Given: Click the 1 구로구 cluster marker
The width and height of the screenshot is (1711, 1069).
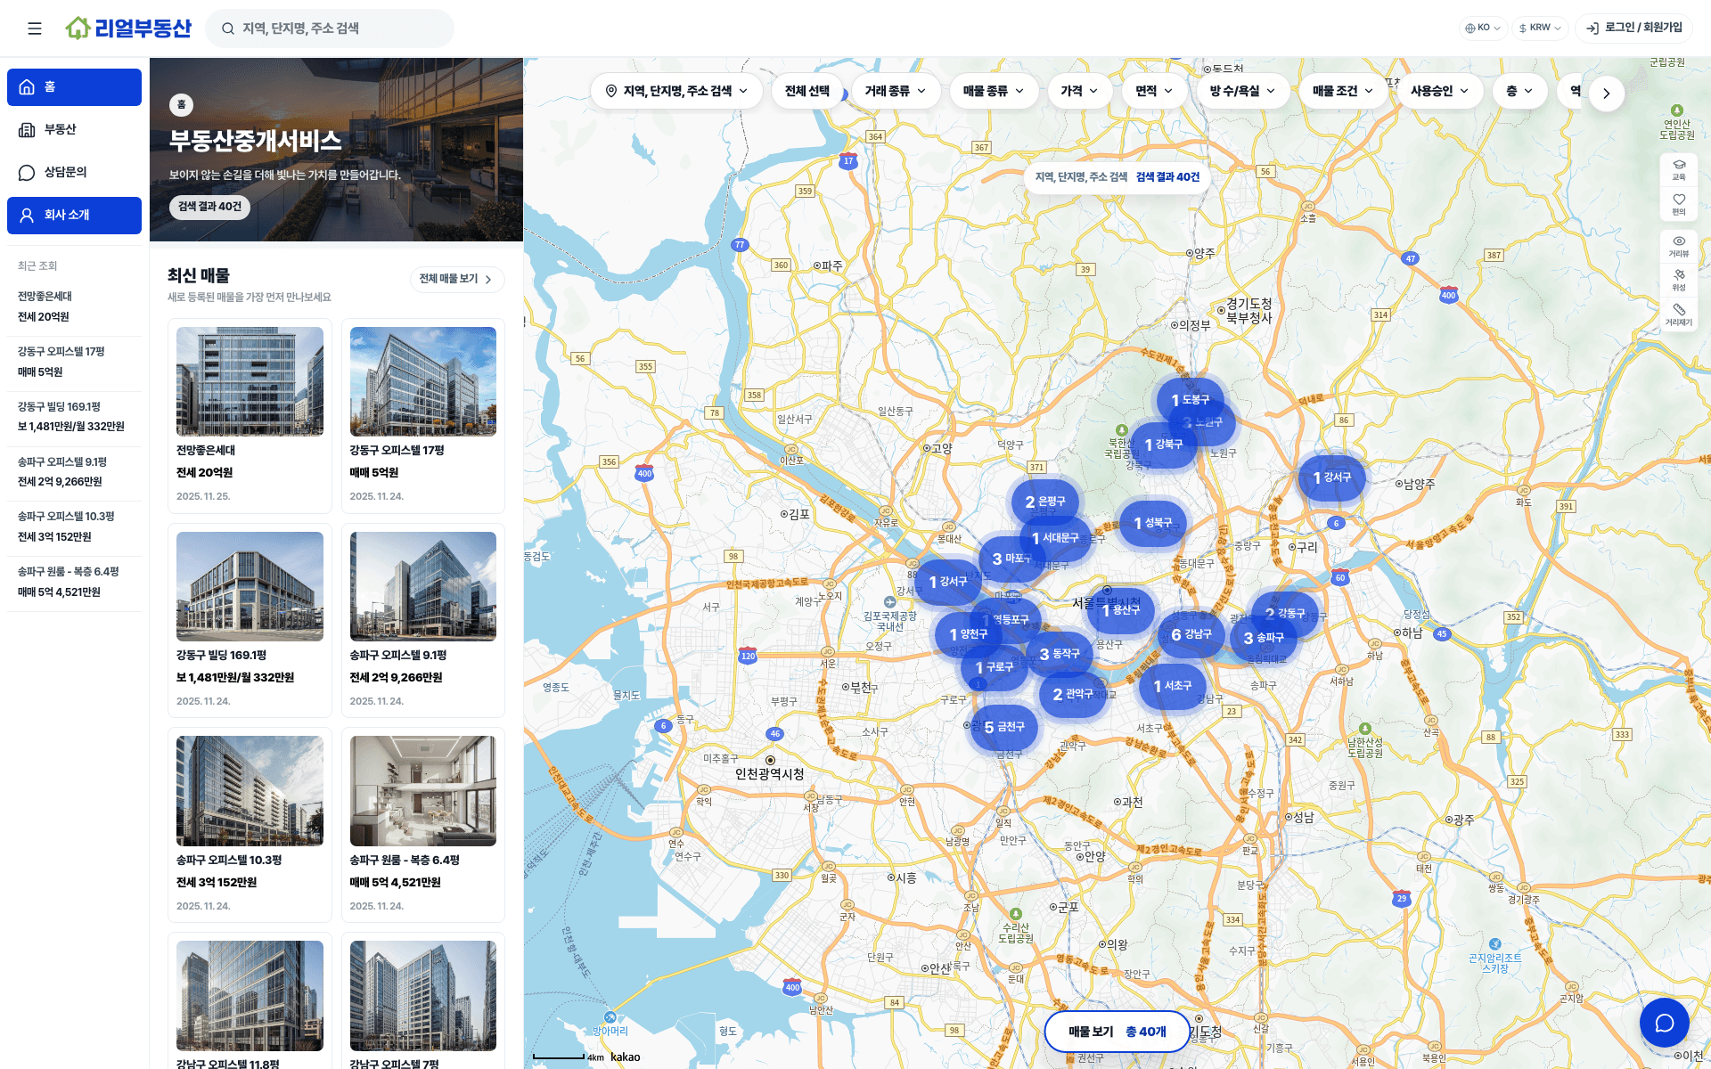Looking at the screenshot, I should coord(995,667).
